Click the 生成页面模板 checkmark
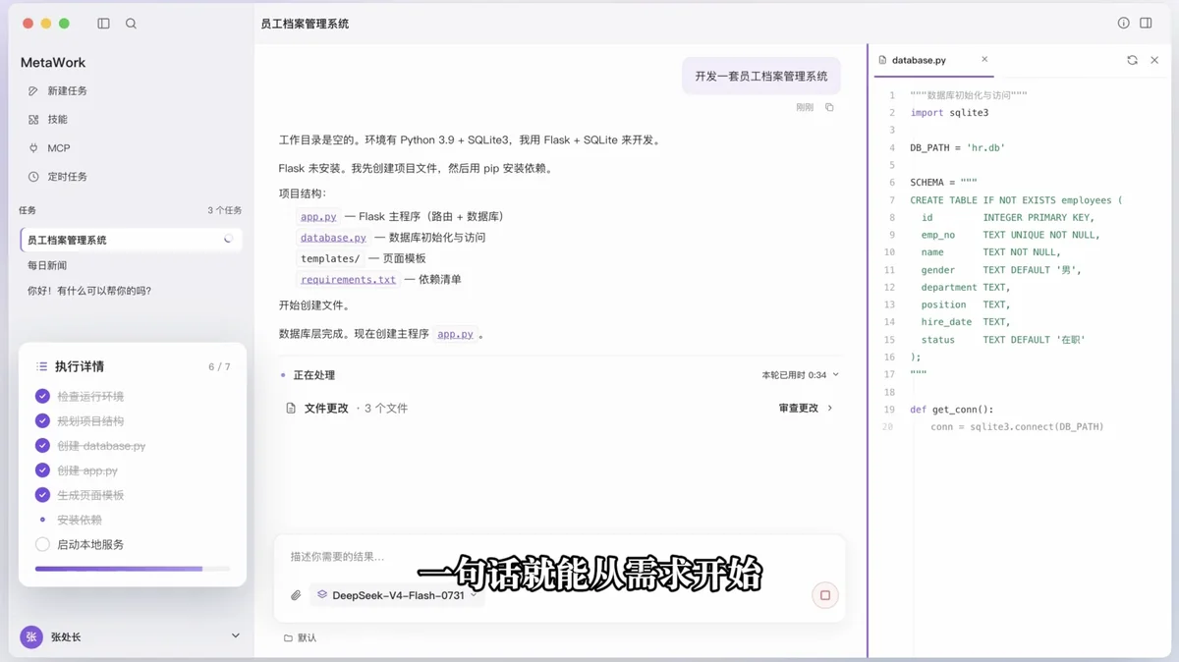Image resolution: width=1179 pixels, height=662 pixels. click(x=42, y=495)
